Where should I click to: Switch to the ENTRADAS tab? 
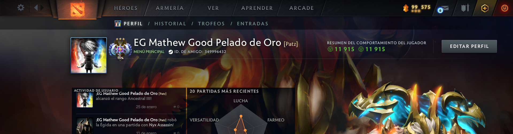[252, 24]
